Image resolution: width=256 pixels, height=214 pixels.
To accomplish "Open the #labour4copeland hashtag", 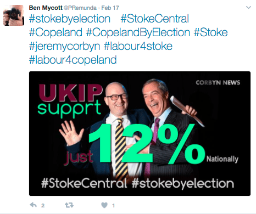I will click(x=73, y=60).
